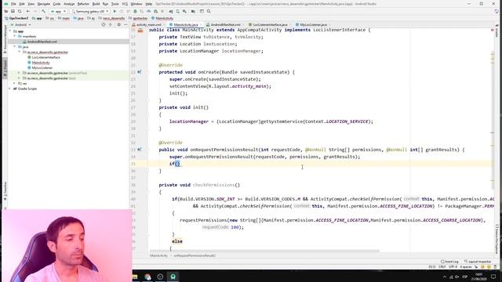Image resolution: width=502 pixels, height=282 pixels.
Task: Open the Samsung galaxy device dropdown
Action: pyautogui.click(x=90, y=11)
